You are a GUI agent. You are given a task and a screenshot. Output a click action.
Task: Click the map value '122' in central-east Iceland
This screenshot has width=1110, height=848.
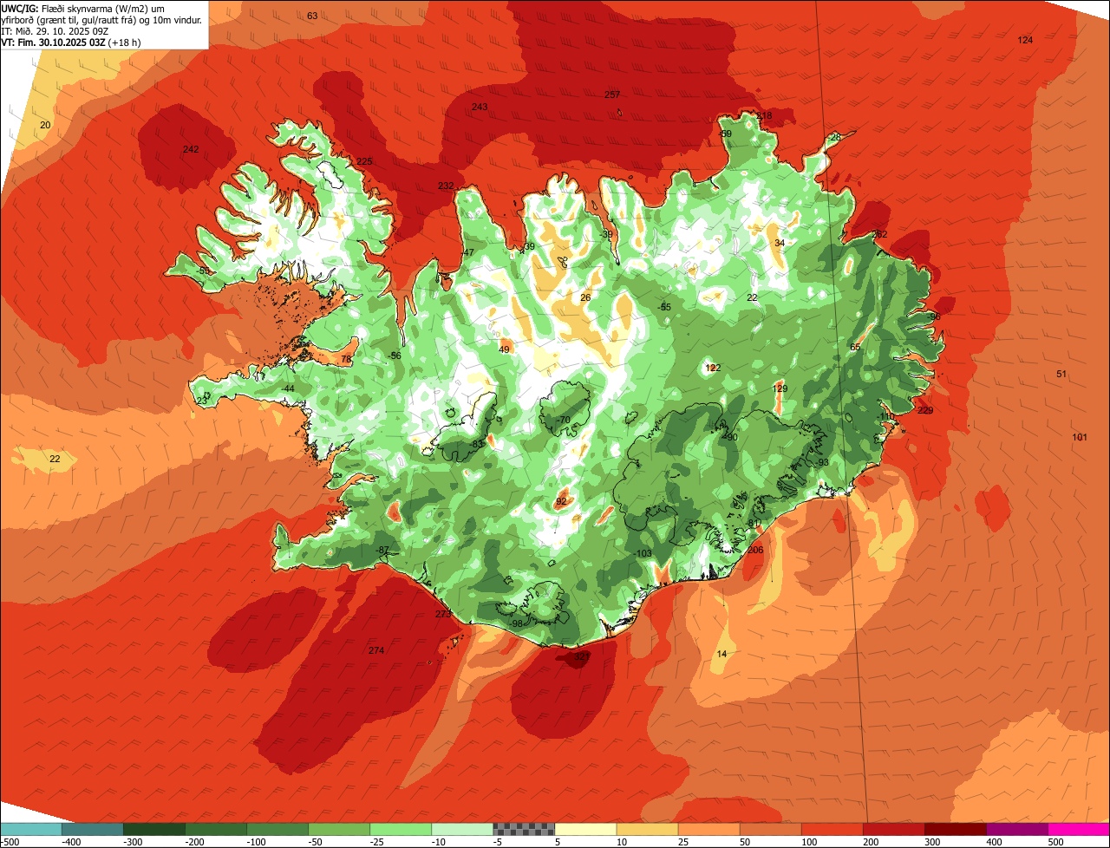[x=713, y=369]
